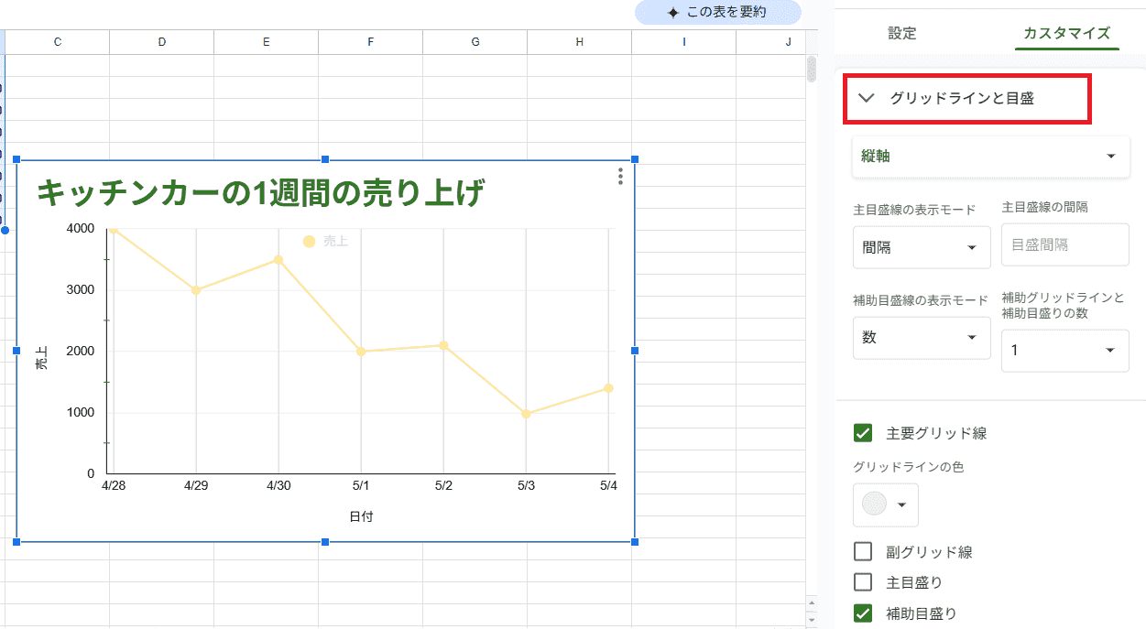Collapse the グリッドラインと目盛 section

pos(867,98)
